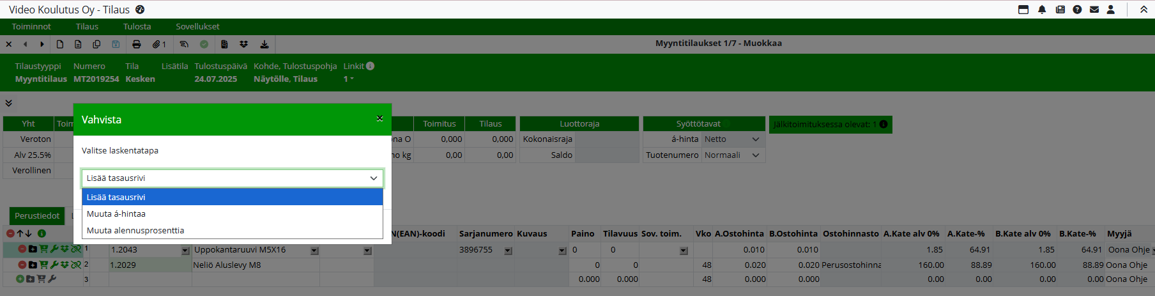Click the notifications bell icon
Image resolution: width=1155 pixels, height=296 pixels.
click(x=1042, y=10)
